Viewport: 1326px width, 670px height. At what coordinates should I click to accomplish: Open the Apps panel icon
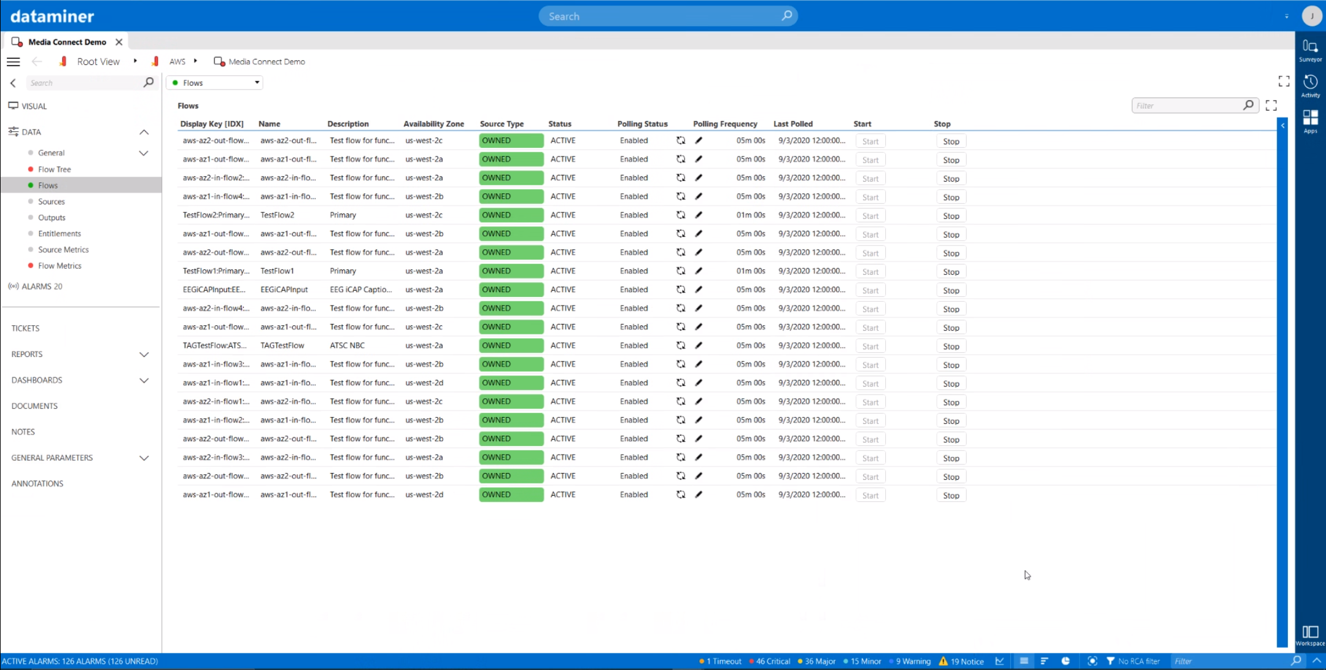coord(1310,121)
